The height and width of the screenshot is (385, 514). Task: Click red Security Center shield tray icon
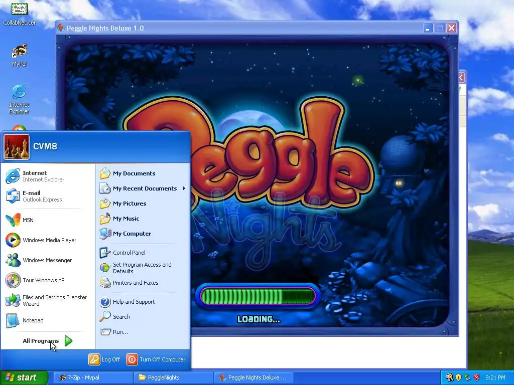pyautogui.click(x=476, y=377)
